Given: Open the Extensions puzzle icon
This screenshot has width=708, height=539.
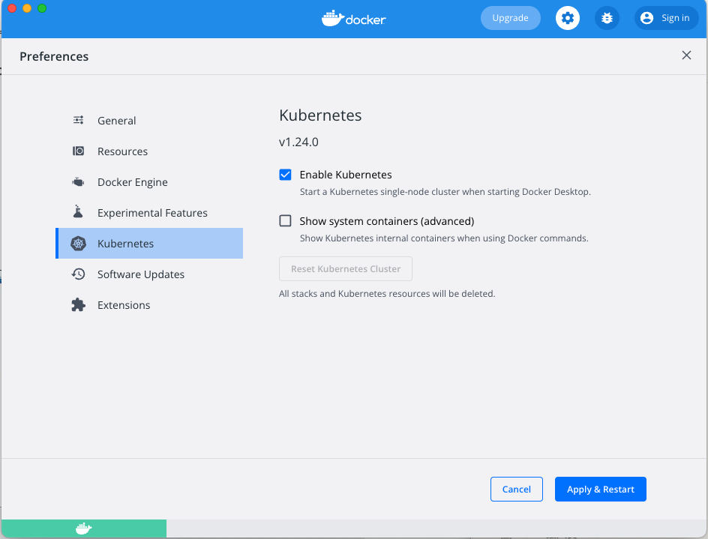Looking at the screenshot, I should [78, 304].
